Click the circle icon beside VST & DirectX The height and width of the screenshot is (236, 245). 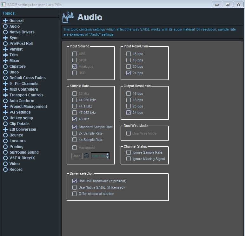pos(5,158)
